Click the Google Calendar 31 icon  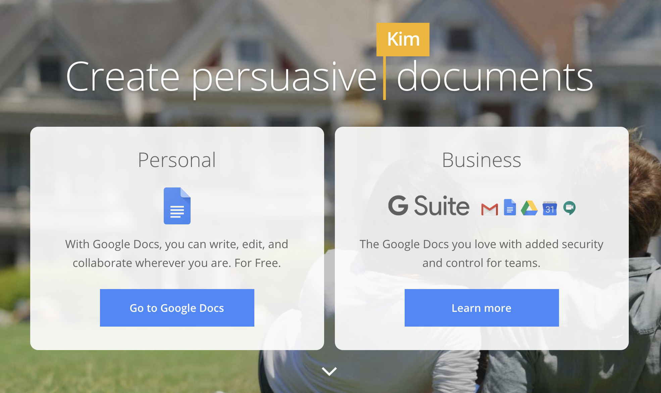[x=550, y=208]
